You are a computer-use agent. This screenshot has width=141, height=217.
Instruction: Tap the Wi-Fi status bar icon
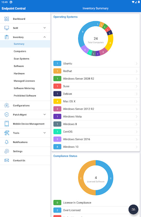click(133, 2)
